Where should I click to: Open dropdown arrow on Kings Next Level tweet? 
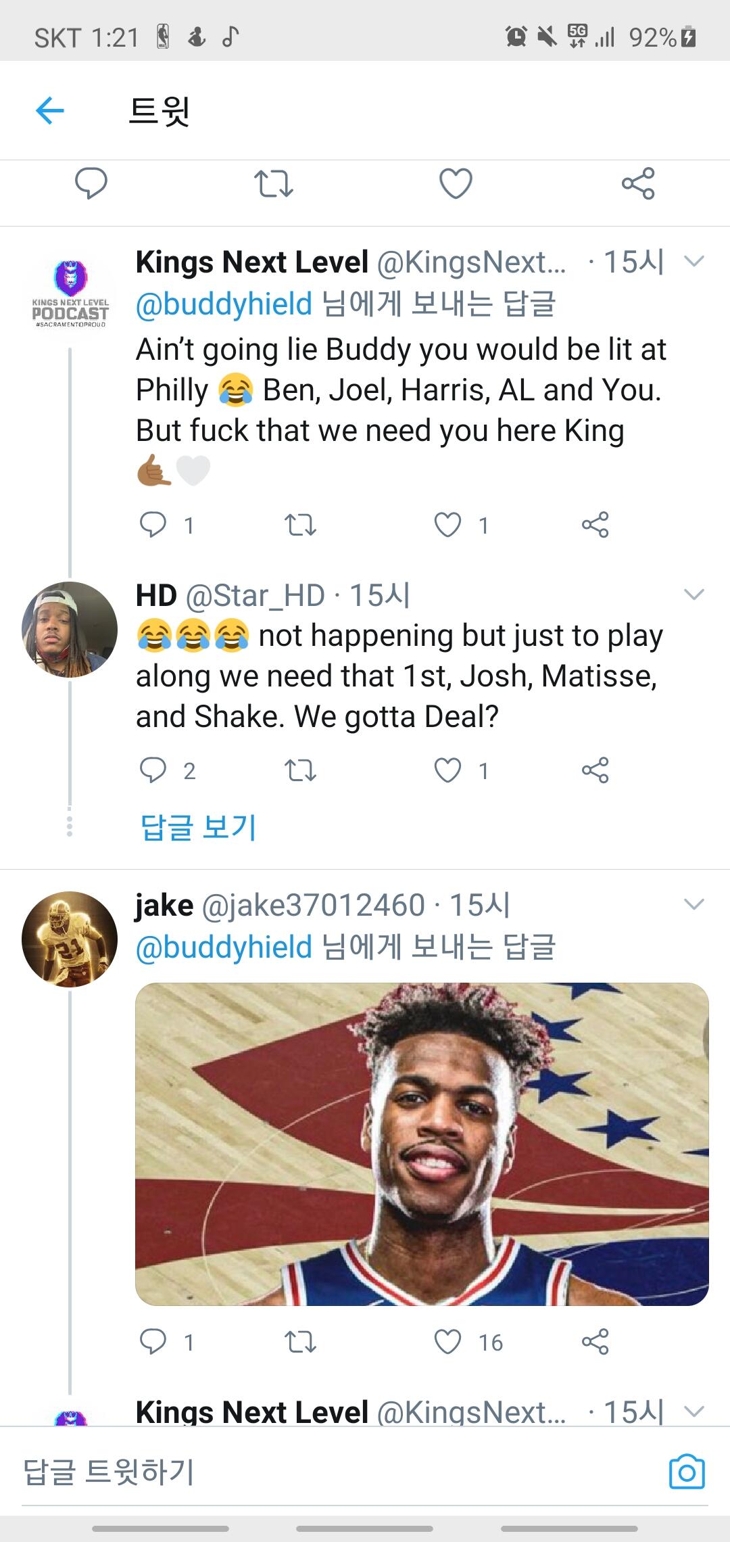[x=694, y=261]
